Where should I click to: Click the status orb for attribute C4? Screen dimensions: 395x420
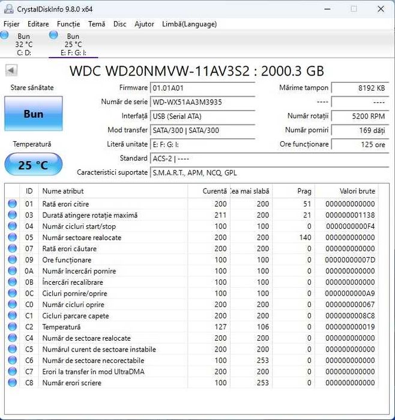coord(13,338)
